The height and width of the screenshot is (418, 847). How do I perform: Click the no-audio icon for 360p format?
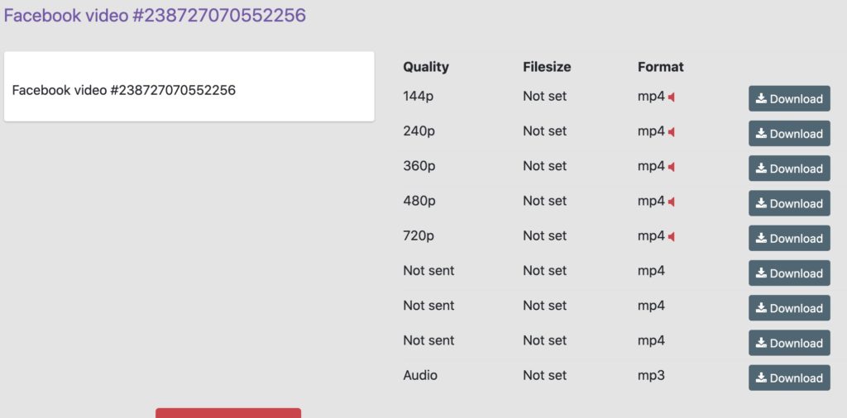[672, 167]
